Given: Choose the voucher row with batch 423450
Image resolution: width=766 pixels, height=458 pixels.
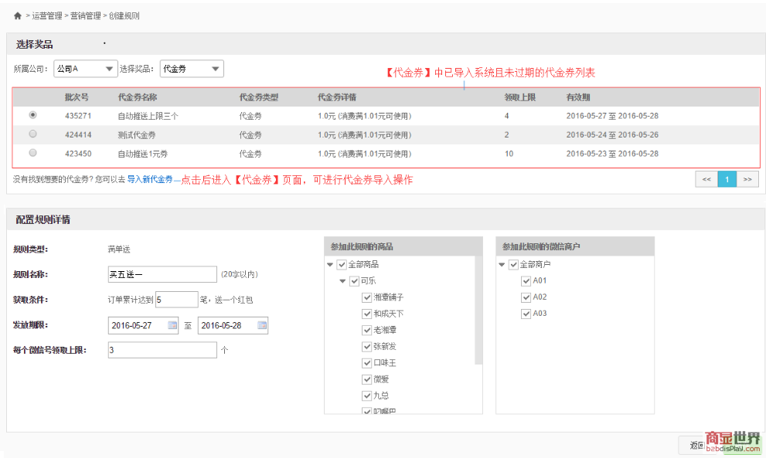Looking at the screenshot, I should pos(32,153).
